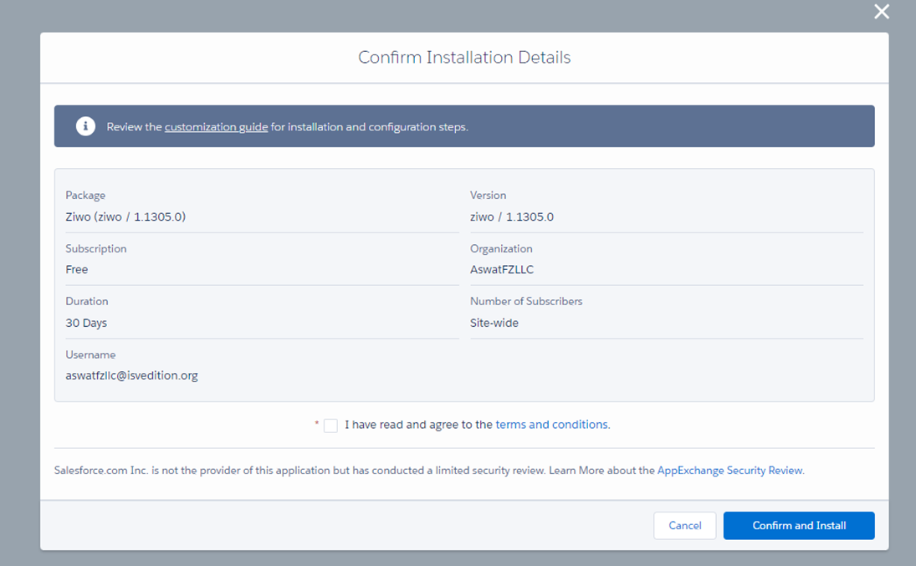
Task: Click the Subscription value Free
Action: click(x=76, y=269)
